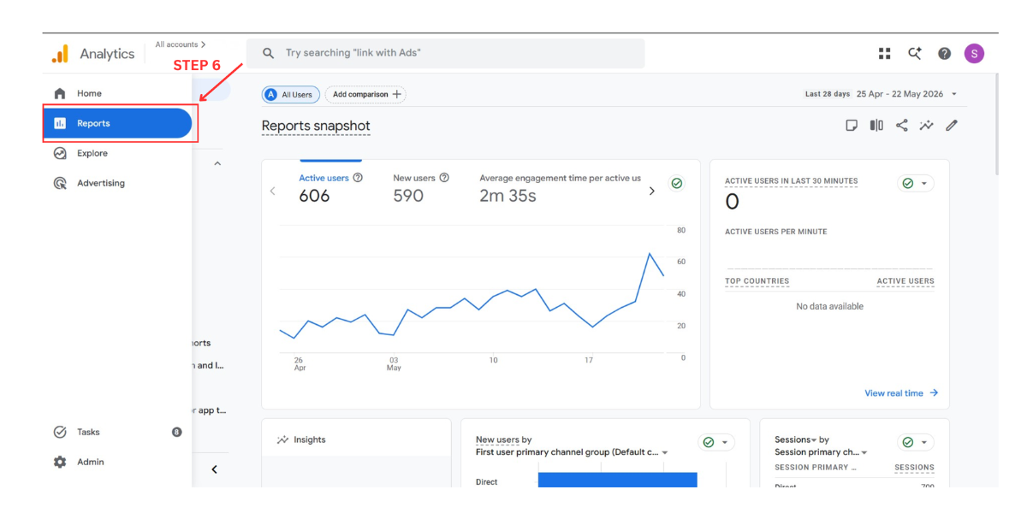Open the All accounts selector
This screenshot has height=513, width=1027.
click(180, 44)
